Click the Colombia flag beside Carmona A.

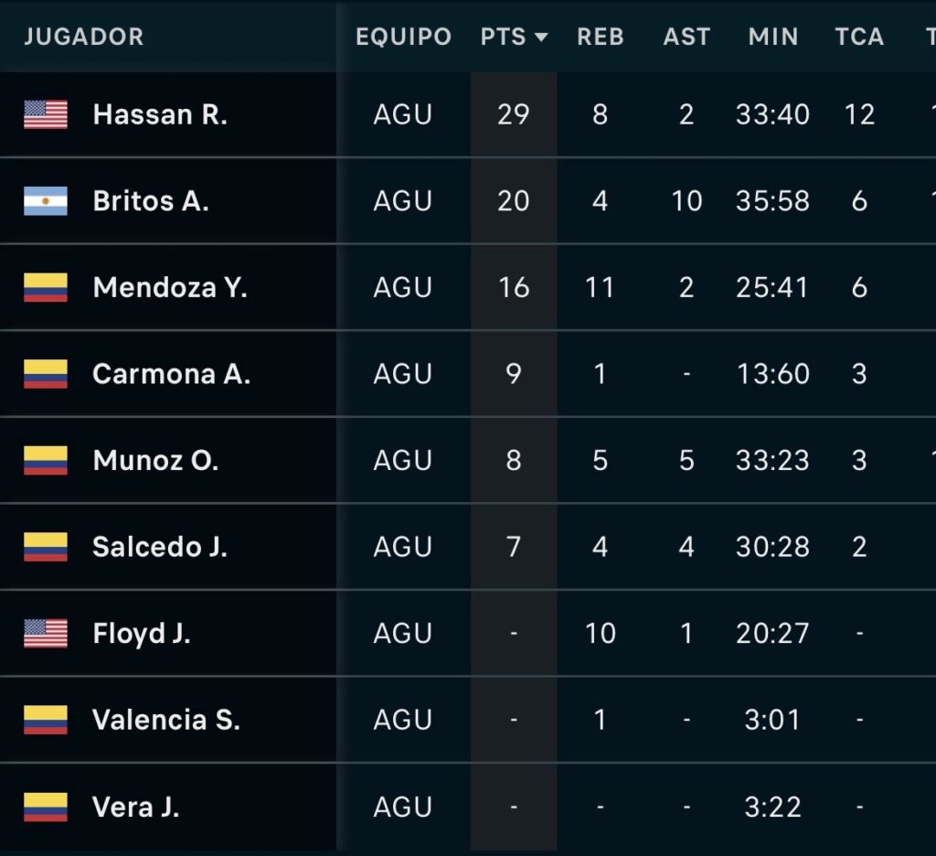(46, 373)
